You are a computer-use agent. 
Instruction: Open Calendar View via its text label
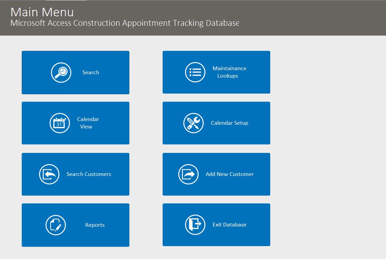coord(88,123)
